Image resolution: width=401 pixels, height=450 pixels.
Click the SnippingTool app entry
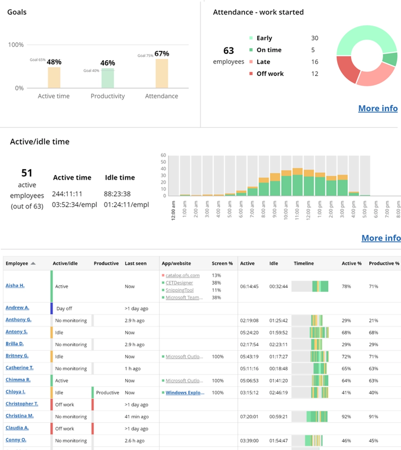pyautogui.click(x=180, y=290)
